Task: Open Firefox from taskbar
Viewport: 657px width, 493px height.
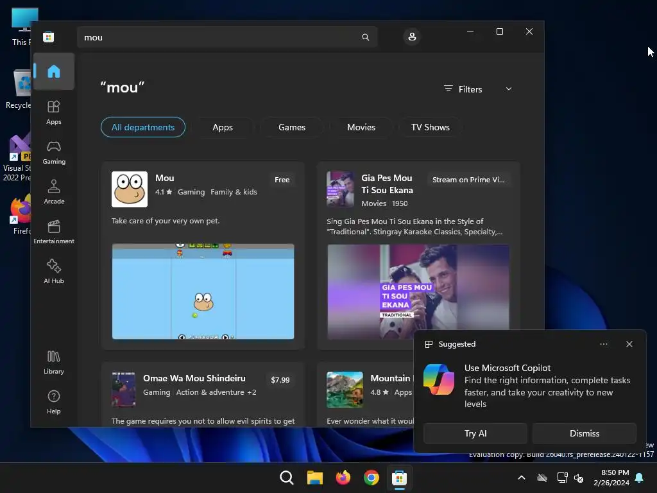Action: click(343, 478)
